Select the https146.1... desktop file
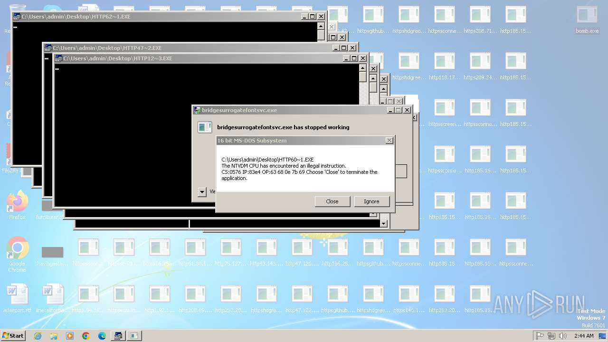608x342 pixels. click(x=409, y=299)
